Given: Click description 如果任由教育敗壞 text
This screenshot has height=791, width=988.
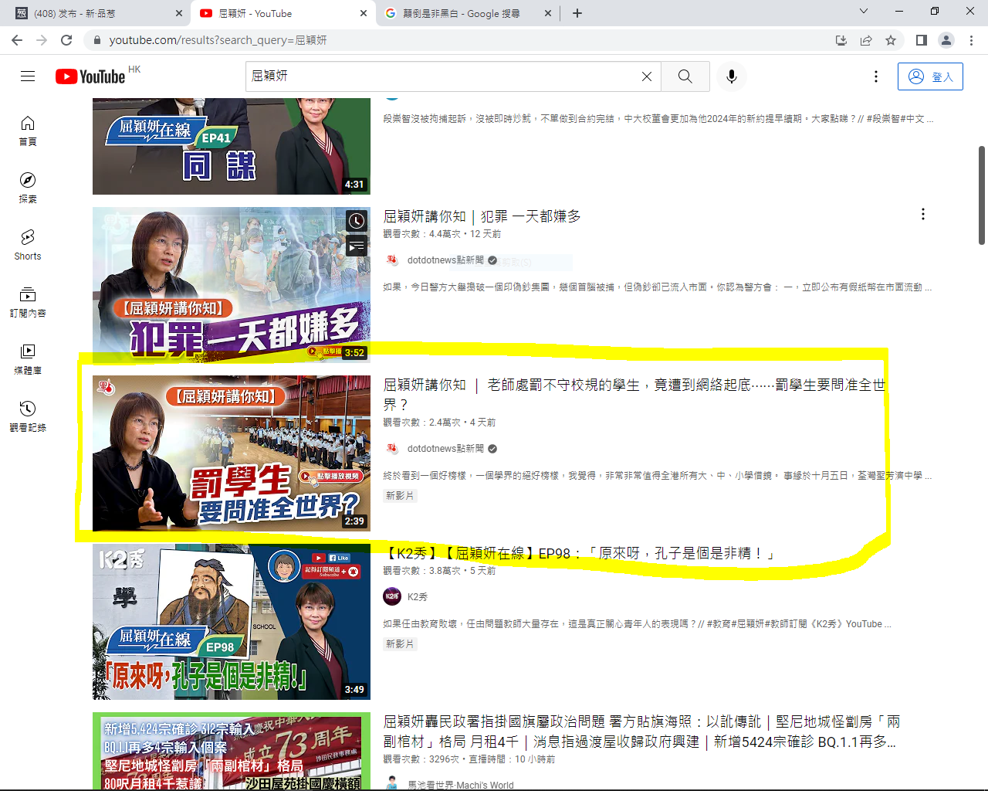Looking at the screenshot, I should coord(638,624).
